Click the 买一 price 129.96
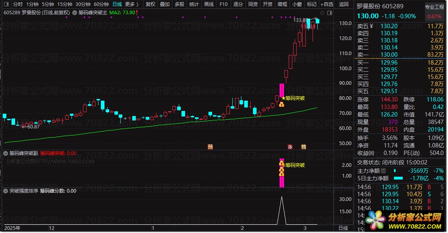 coord(389,63)
